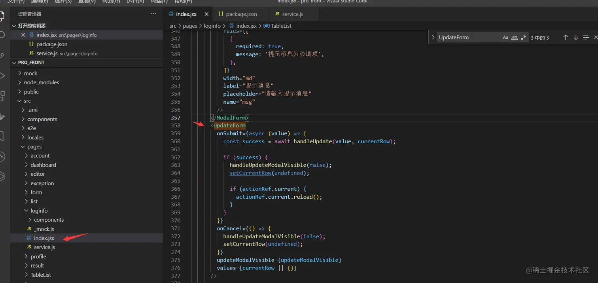Select package.json in open editors
Image resolution: width=598 pixels, height=283 pixels.
52,44
